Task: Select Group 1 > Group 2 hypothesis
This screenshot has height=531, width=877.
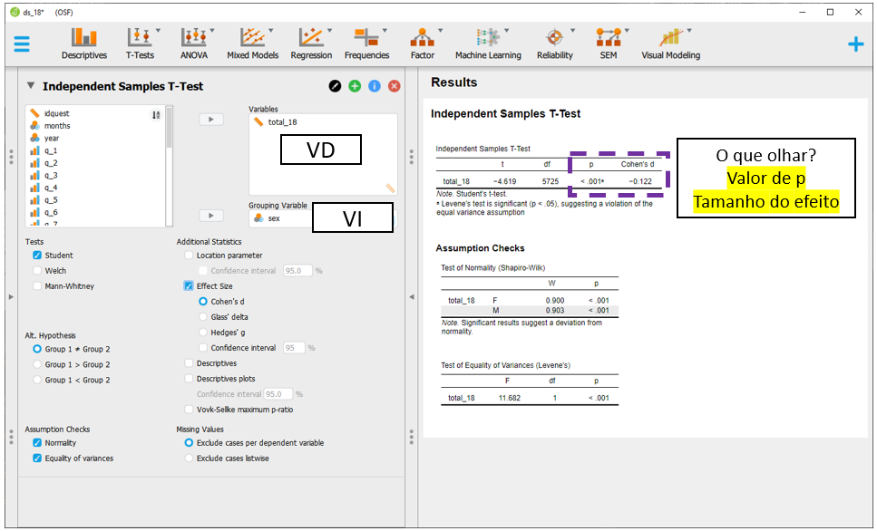Action: pos(37,364)
